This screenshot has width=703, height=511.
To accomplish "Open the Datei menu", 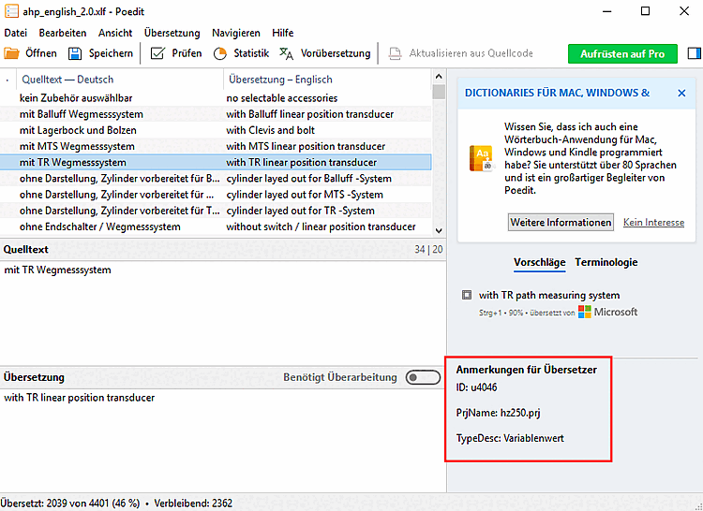I will [x=16, y=33].
